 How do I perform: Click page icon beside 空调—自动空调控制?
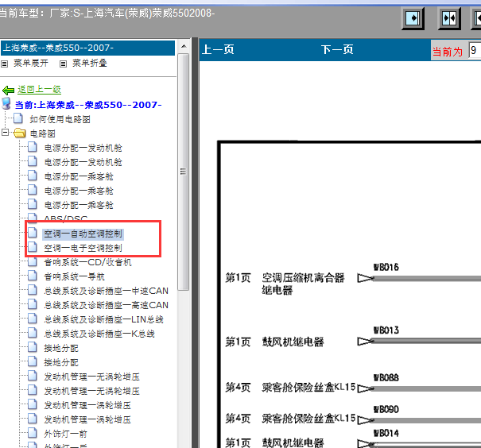(x=33, y=233)
